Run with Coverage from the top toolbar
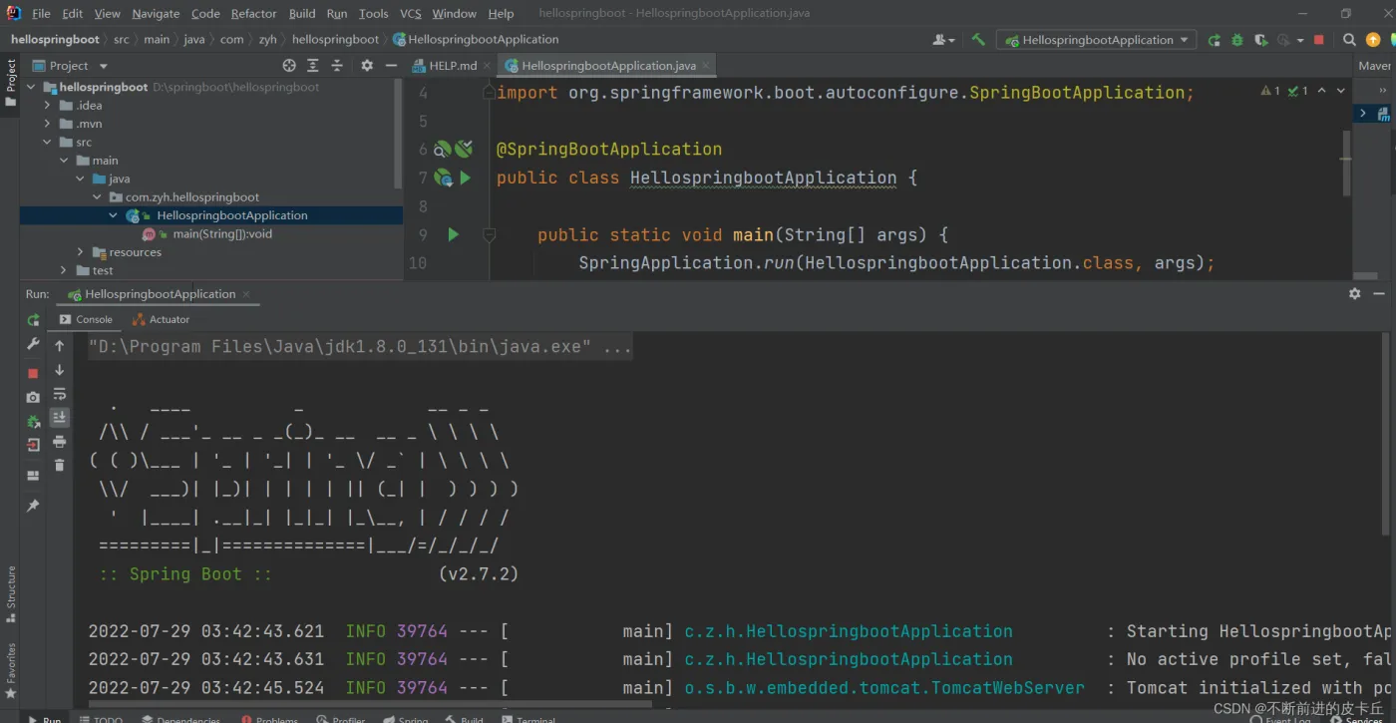 click(1260, 40)
